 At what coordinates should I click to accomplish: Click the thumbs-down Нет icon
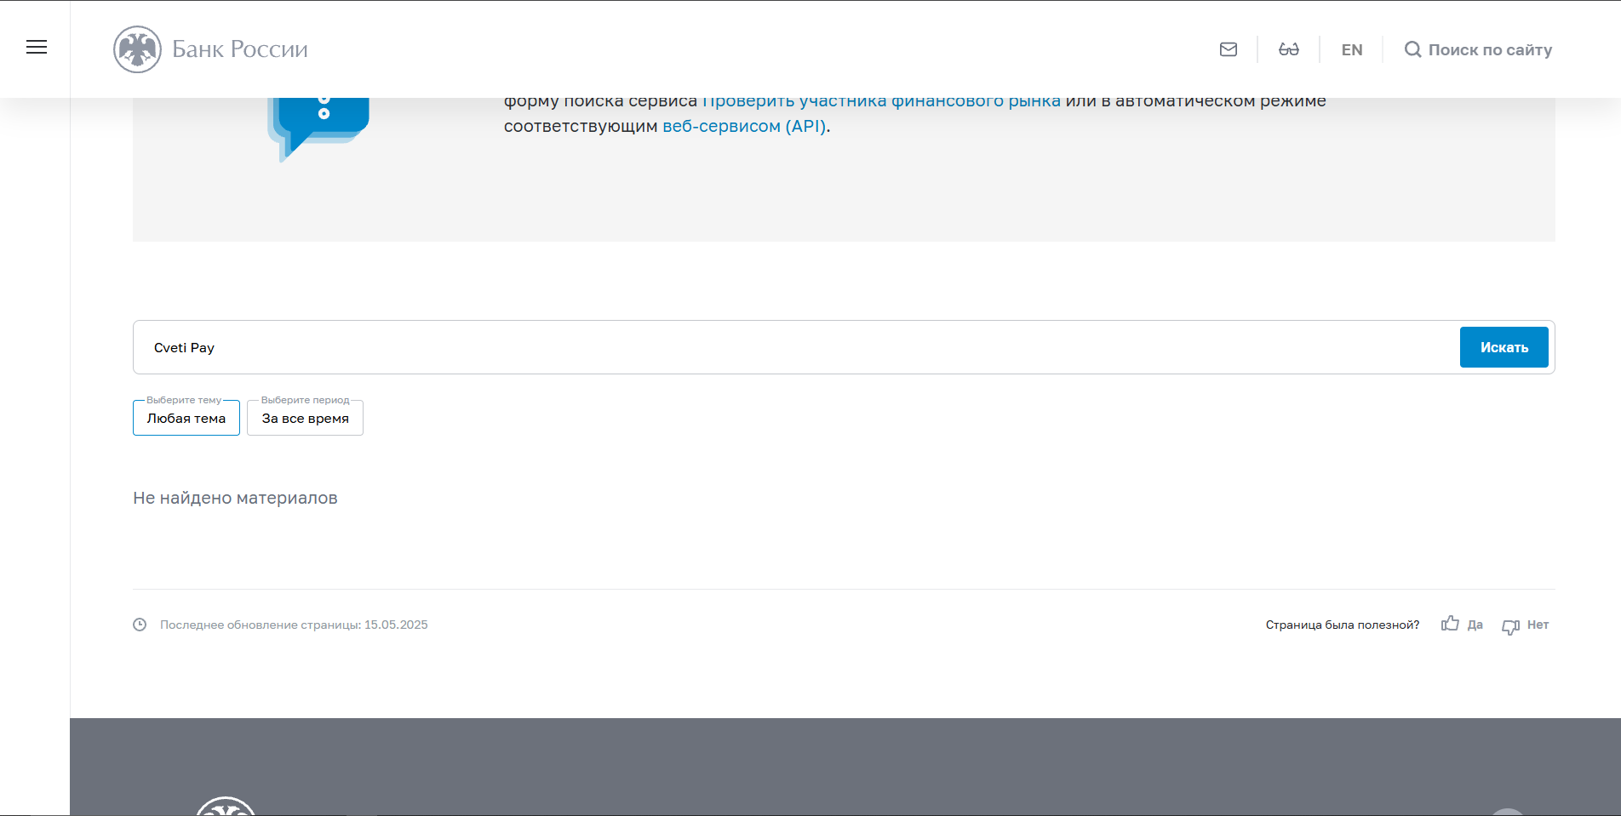point(1511,626)
